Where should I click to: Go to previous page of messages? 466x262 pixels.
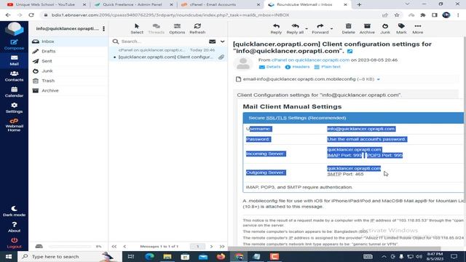[125, 246]
